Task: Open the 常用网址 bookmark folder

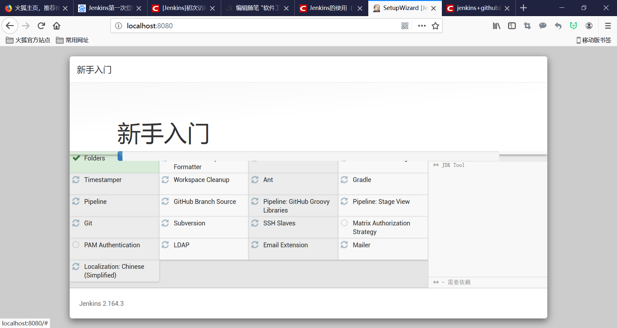Action: [72, 40]
